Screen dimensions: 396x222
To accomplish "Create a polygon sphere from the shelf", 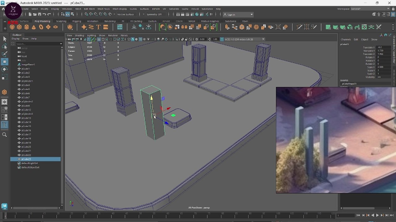I will 12,27.
